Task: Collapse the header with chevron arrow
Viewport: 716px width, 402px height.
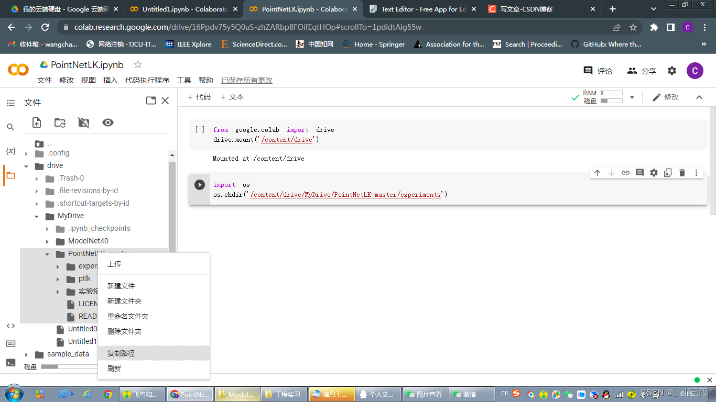Action: pos(699,97)
